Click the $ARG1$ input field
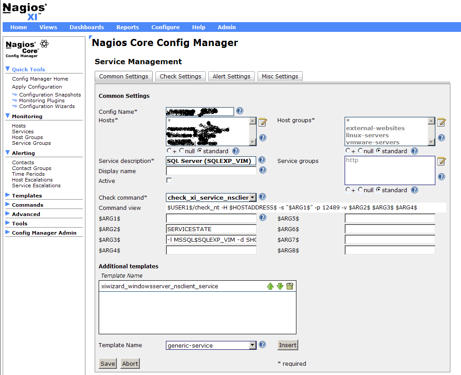Viewport: 461px width, 375px height. pos(211,218)
